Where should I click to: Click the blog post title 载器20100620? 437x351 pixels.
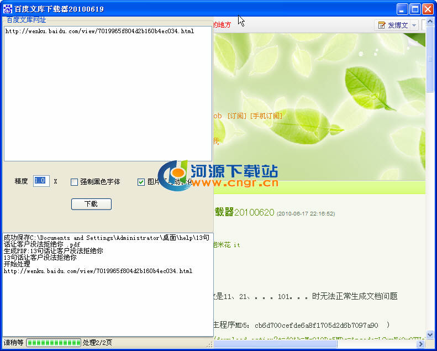pyautogui.click(x=244, y=212)
